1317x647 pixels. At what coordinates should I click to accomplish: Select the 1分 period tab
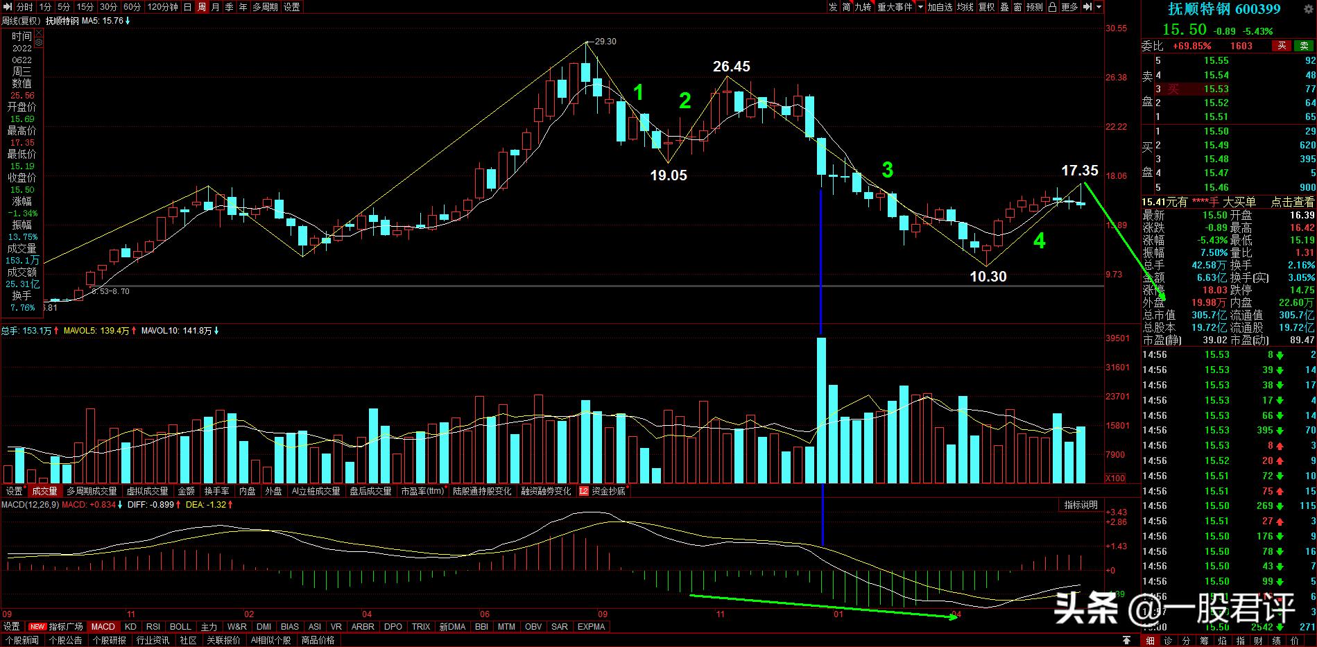coord(45,7)
